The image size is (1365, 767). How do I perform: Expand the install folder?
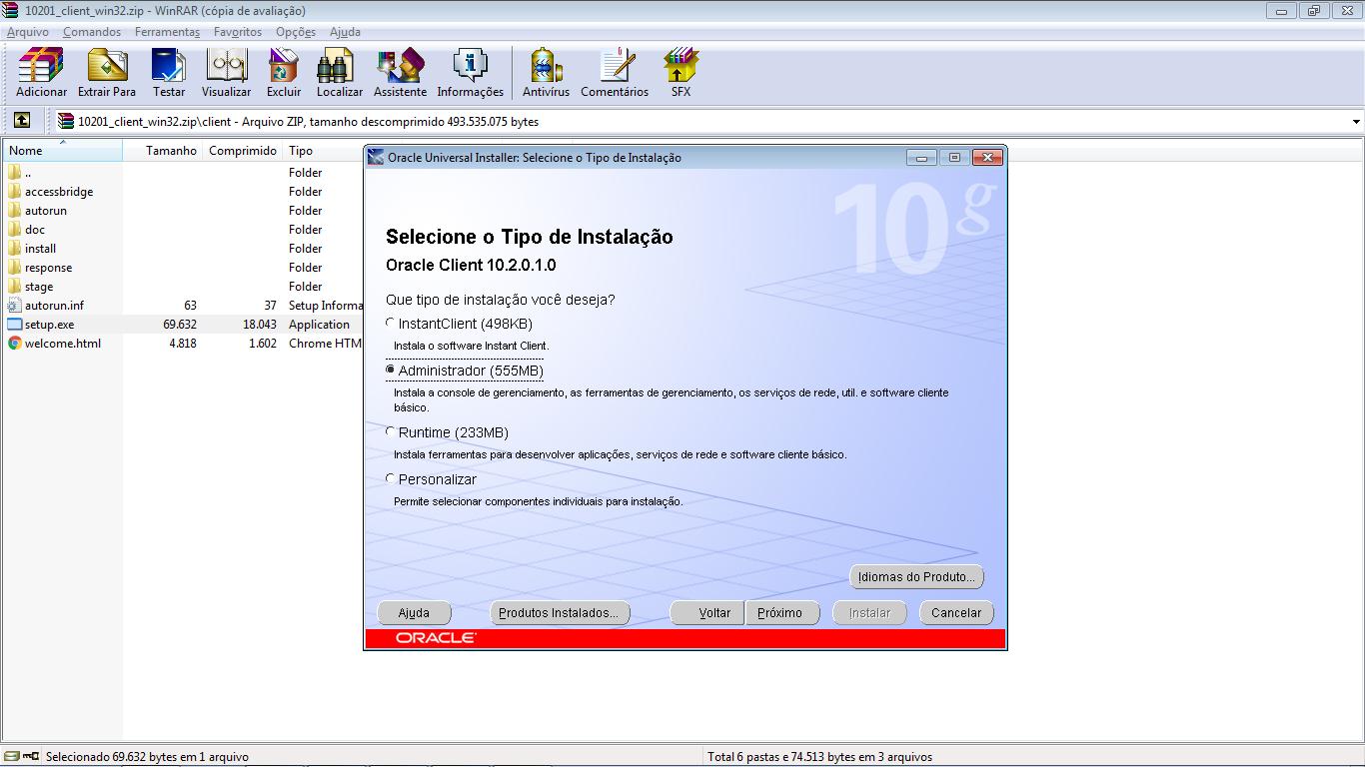click(41, 248)
